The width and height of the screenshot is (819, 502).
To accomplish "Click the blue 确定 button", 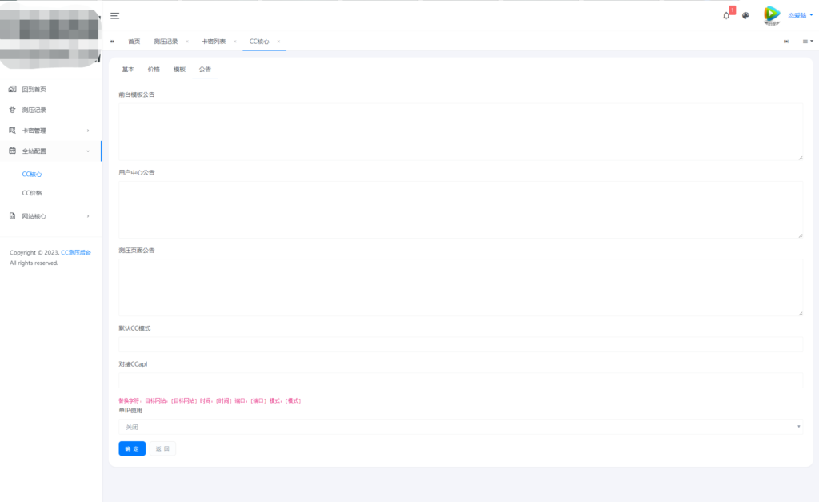I will [x=132, y=448].
